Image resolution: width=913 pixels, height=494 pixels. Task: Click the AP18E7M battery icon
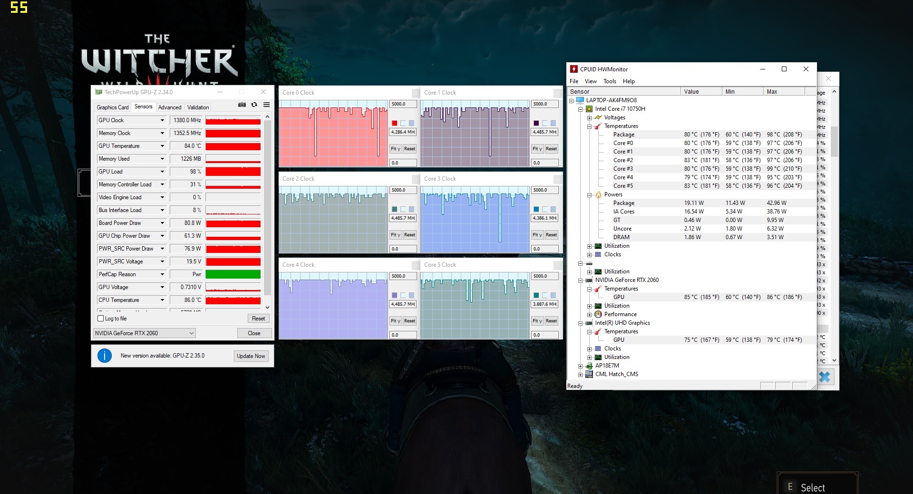click(x=589, y=366)
